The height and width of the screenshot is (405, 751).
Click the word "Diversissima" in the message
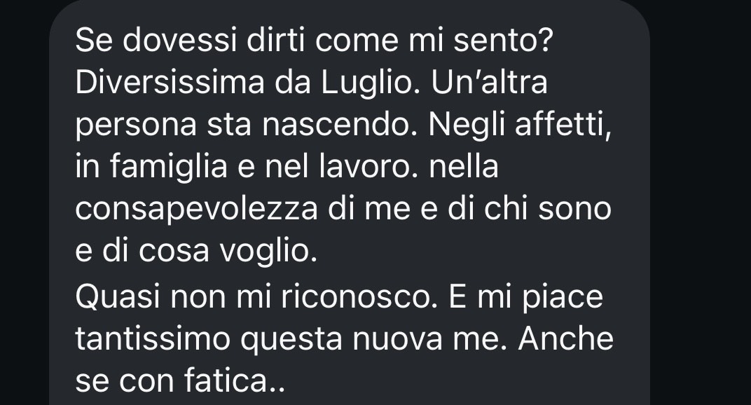(170, 83)
